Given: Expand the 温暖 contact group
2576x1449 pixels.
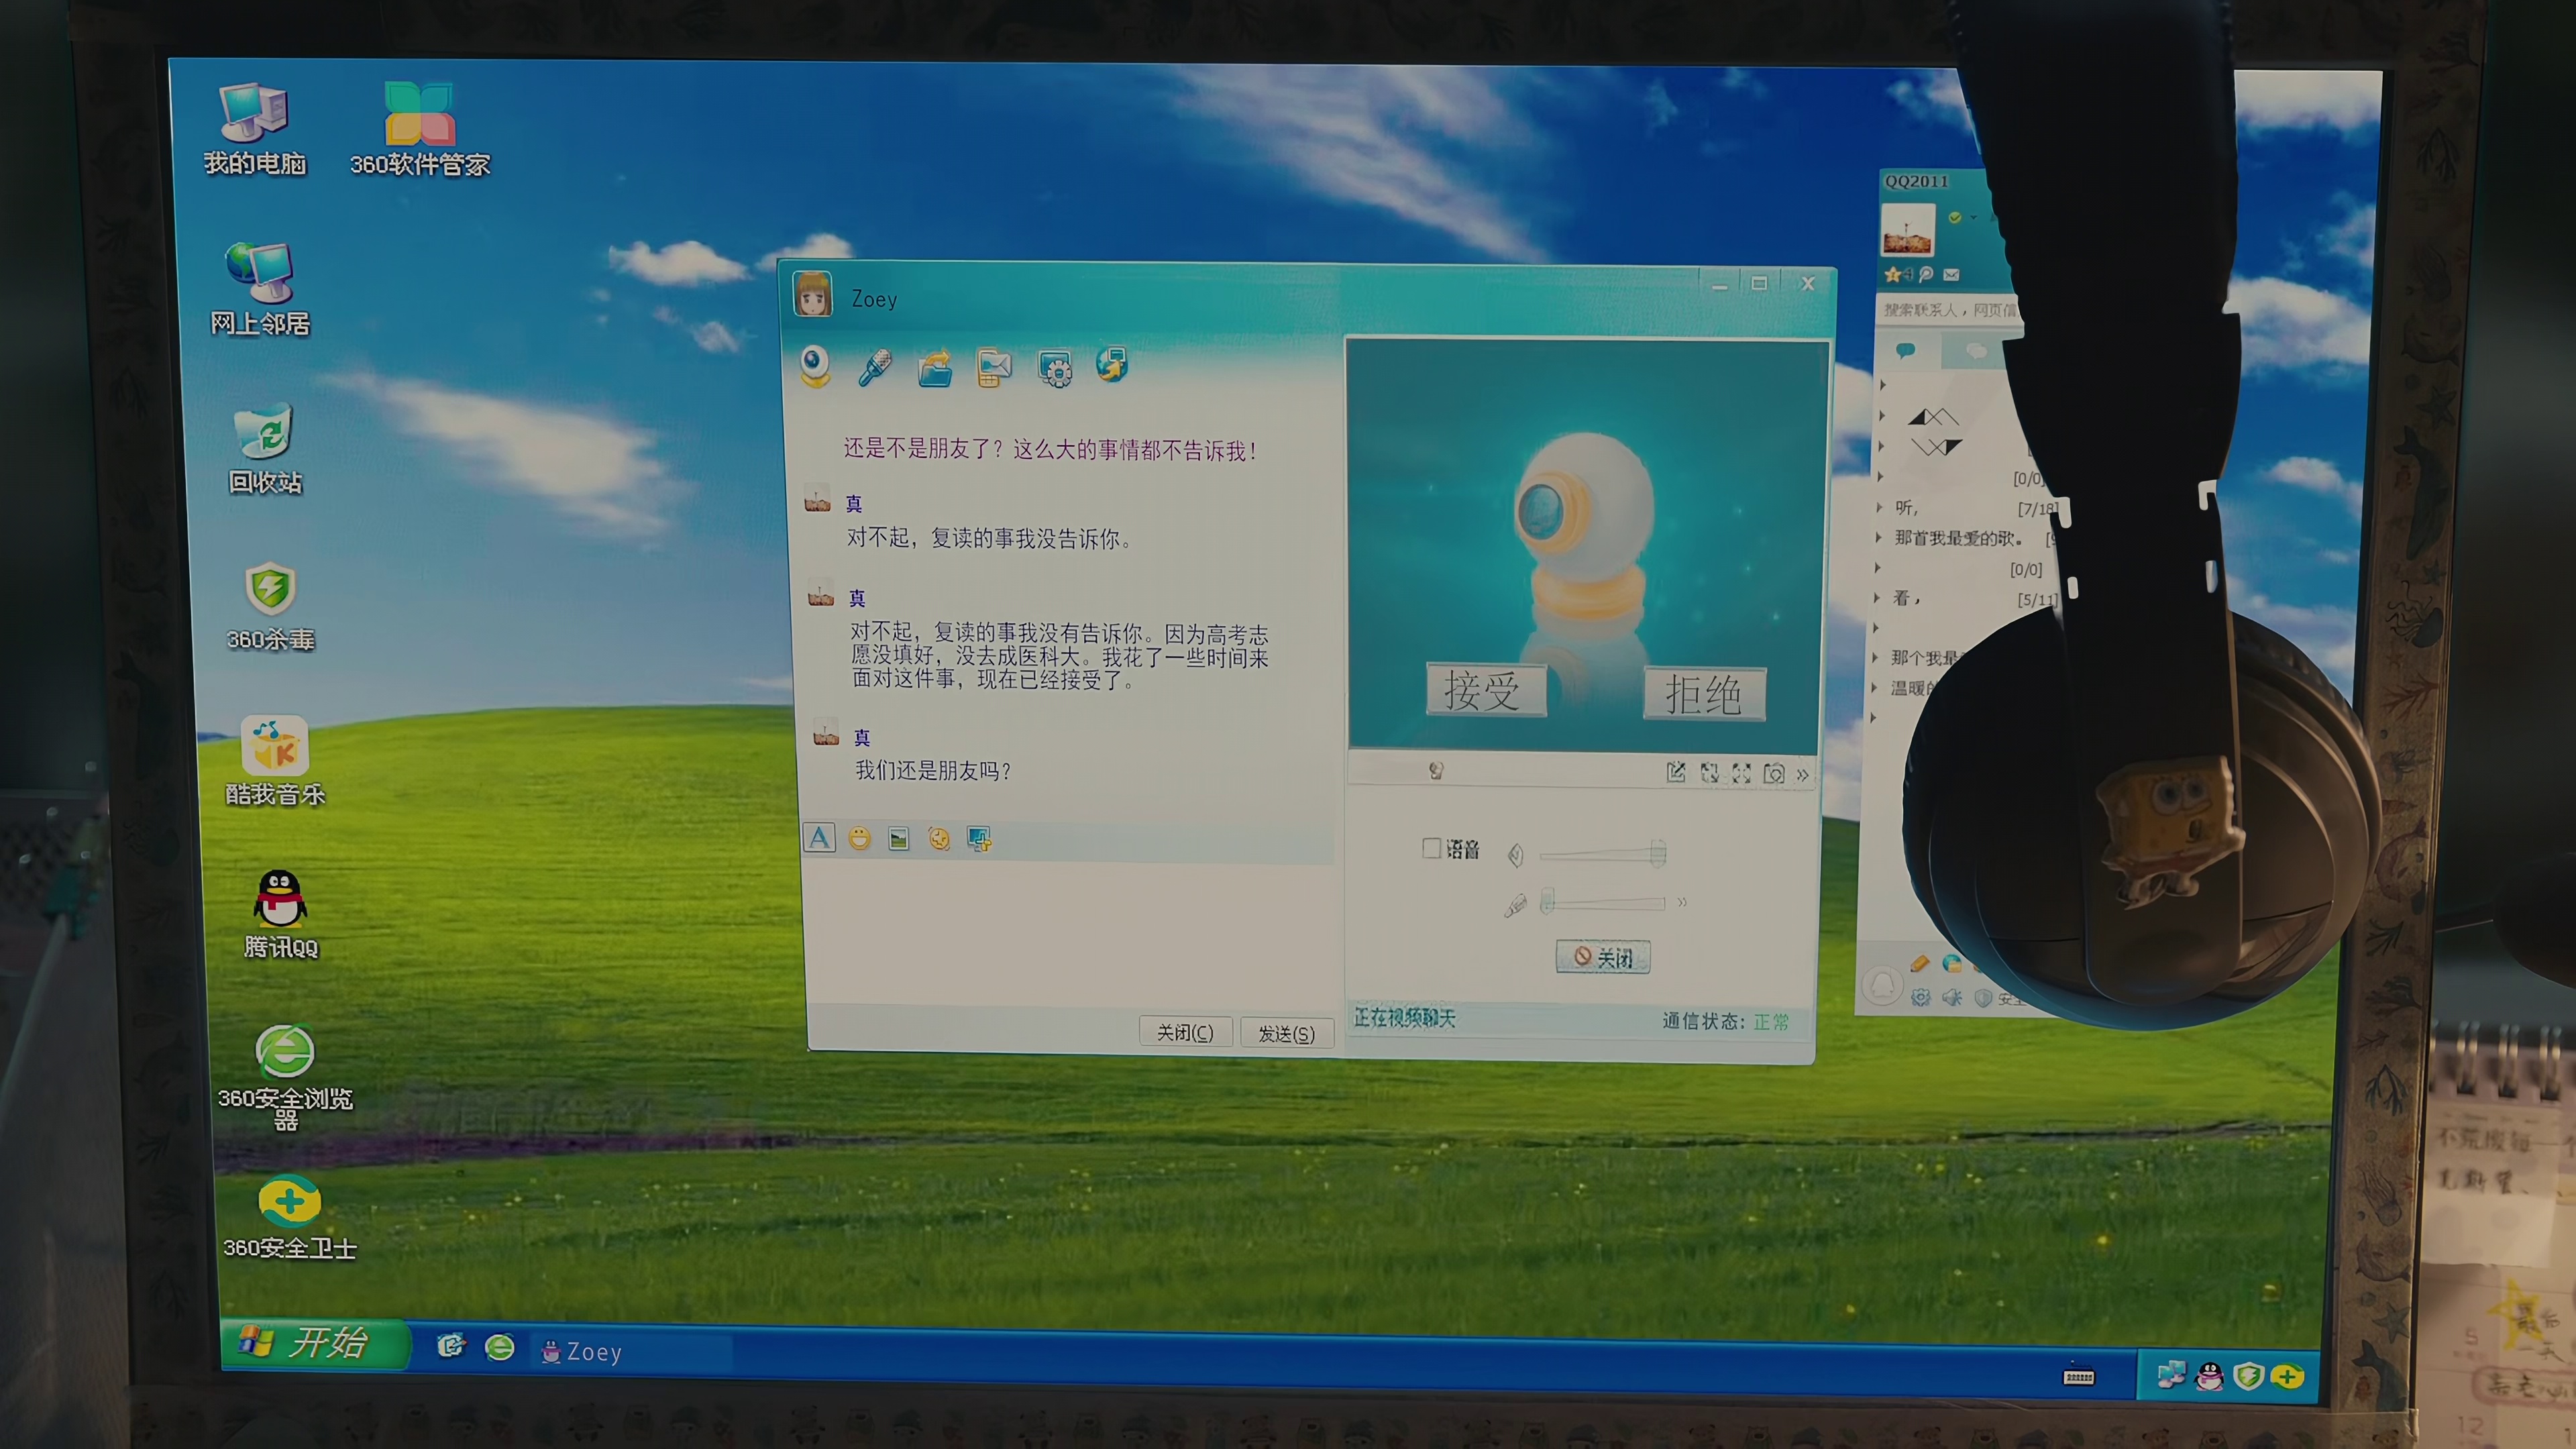Looking at the screenshot, I should [1874, 687].
